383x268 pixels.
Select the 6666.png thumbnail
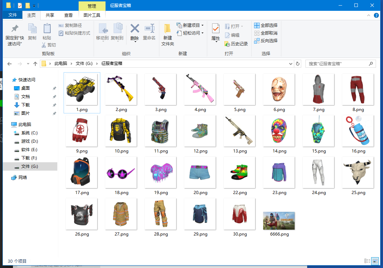[x=279, y=221]
